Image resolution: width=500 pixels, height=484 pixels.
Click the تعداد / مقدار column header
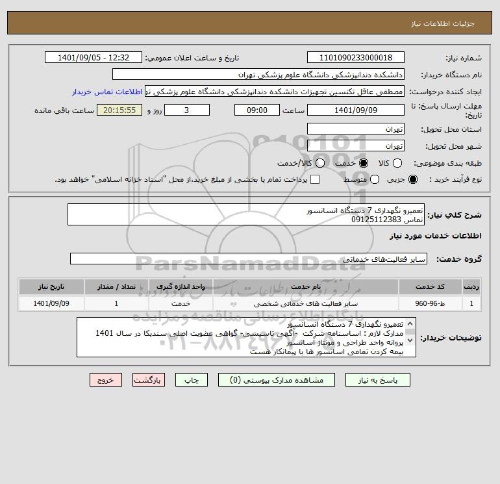[116, 287]
